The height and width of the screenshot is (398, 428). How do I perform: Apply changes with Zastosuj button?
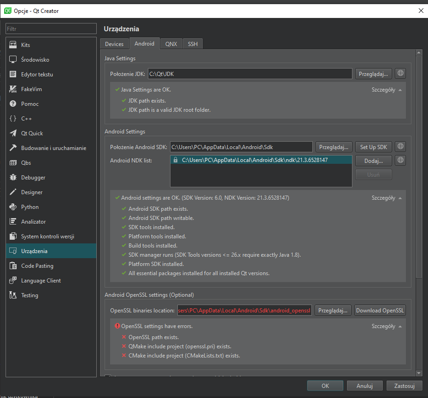point(405,386)
